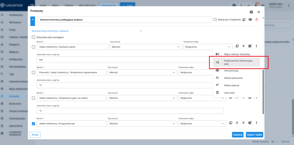This screenshot has height=145, width=294.
Task: Click the Anuluj button
Action: (35, 134)
